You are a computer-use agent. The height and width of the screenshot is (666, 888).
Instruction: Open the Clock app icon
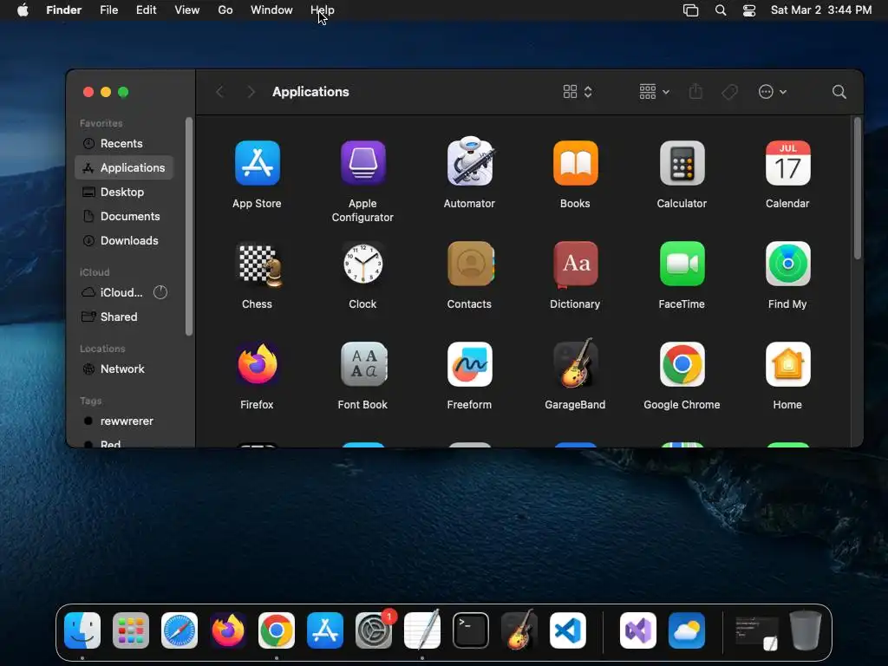pyautogui.click(x=363, y=264)
